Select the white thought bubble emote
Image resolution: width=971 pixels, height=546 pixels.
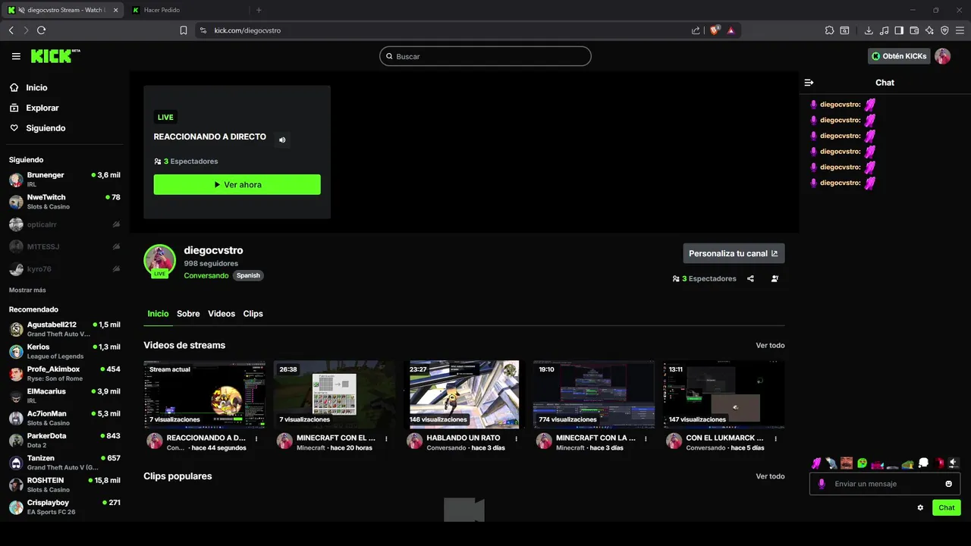[923, 463]
